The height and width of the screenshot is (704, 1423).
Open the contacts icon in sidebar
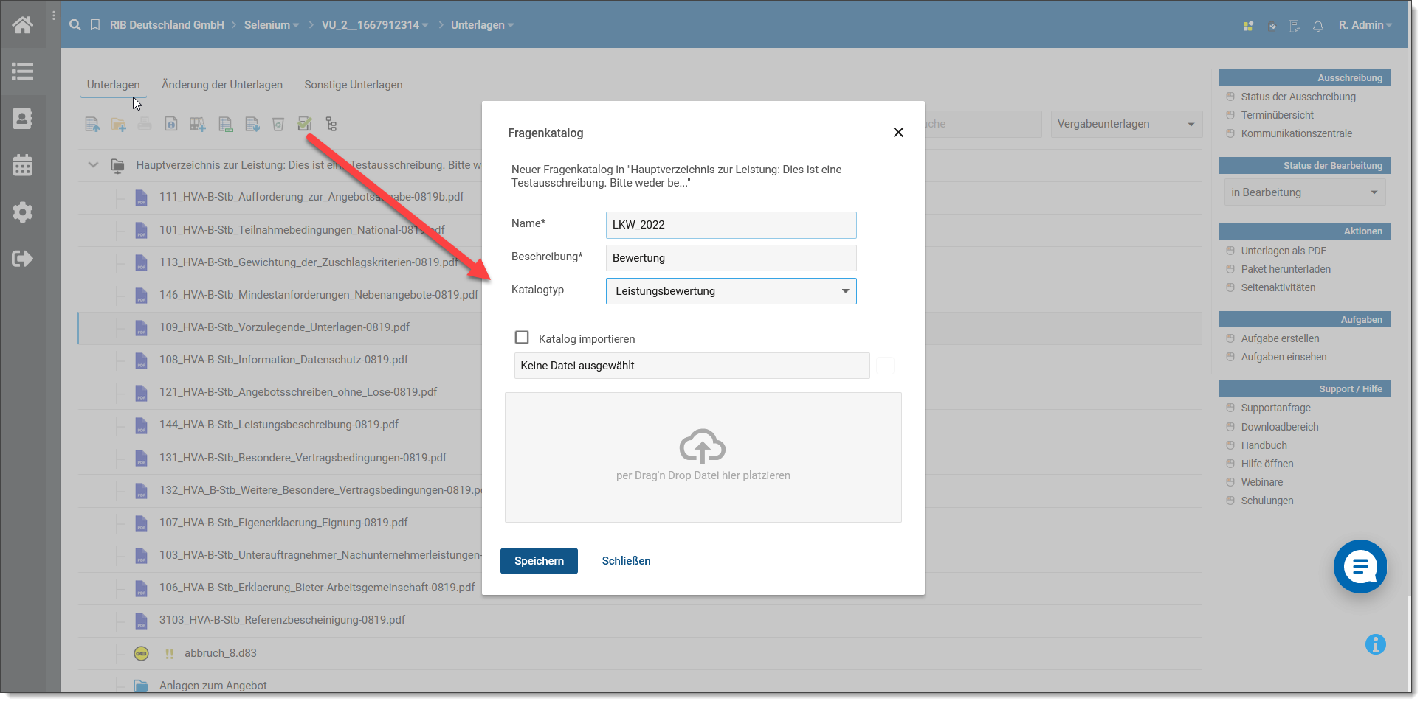[22, 118]
